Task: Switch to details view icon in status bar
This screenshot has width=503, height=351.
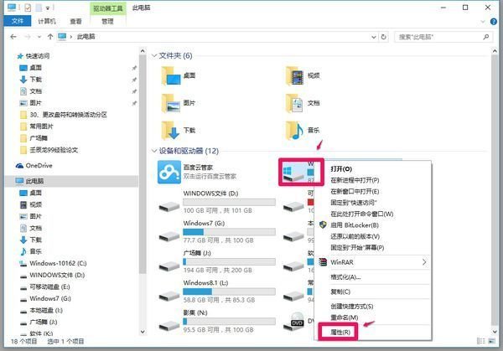Action: point(480,342)
